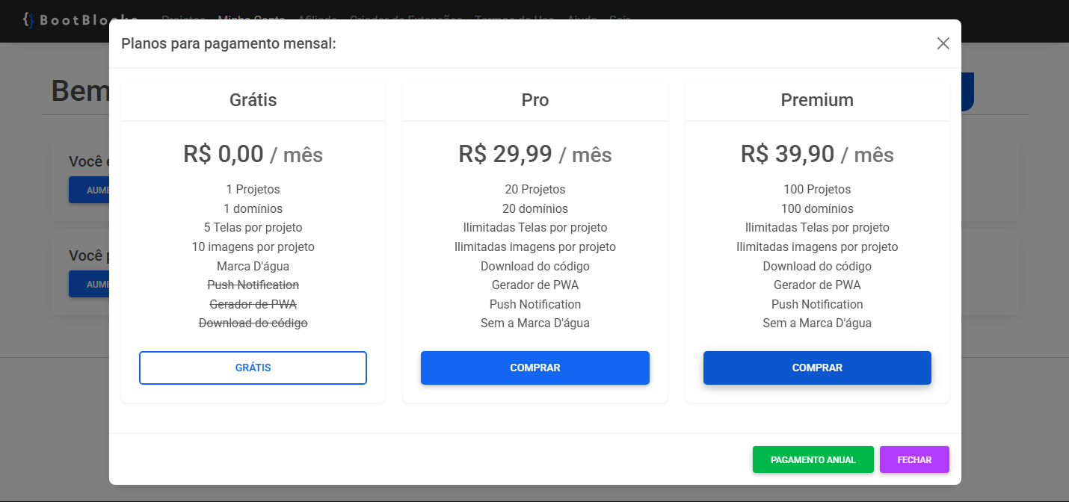
Task: Click the Pro plan heading
Action: (x=534, y=100)
